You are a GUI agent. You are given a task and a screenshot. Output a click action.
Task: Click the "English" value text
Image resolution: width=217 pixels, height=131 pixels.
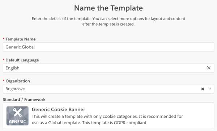click(12, 68)
